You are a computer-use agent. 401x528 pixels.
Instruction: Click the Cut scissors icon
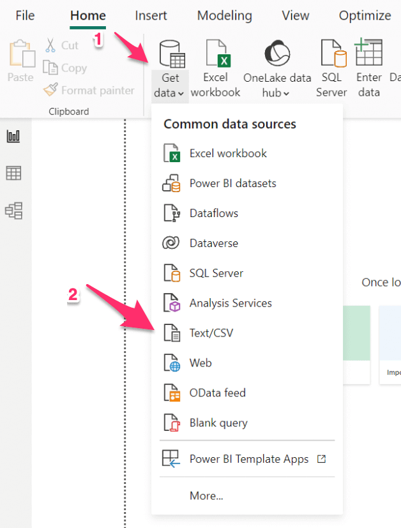click(x=50, y=45)
